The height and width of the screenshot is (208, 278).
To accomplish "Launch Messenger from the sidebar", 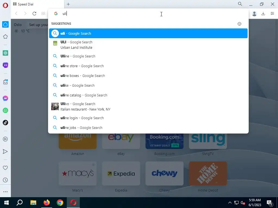I will coord(5,98).
